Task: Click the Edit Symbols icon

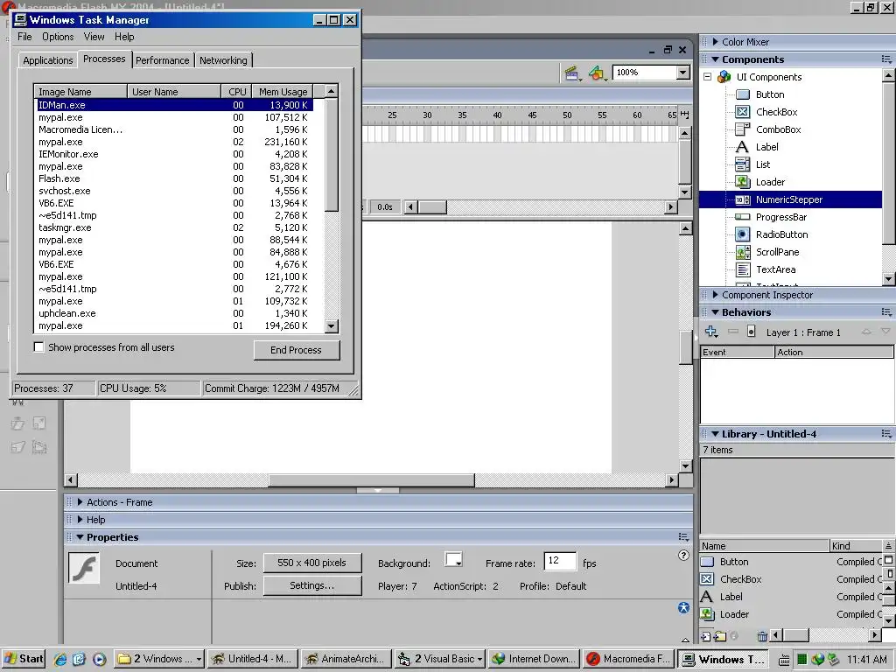Action: pos(597,73)
